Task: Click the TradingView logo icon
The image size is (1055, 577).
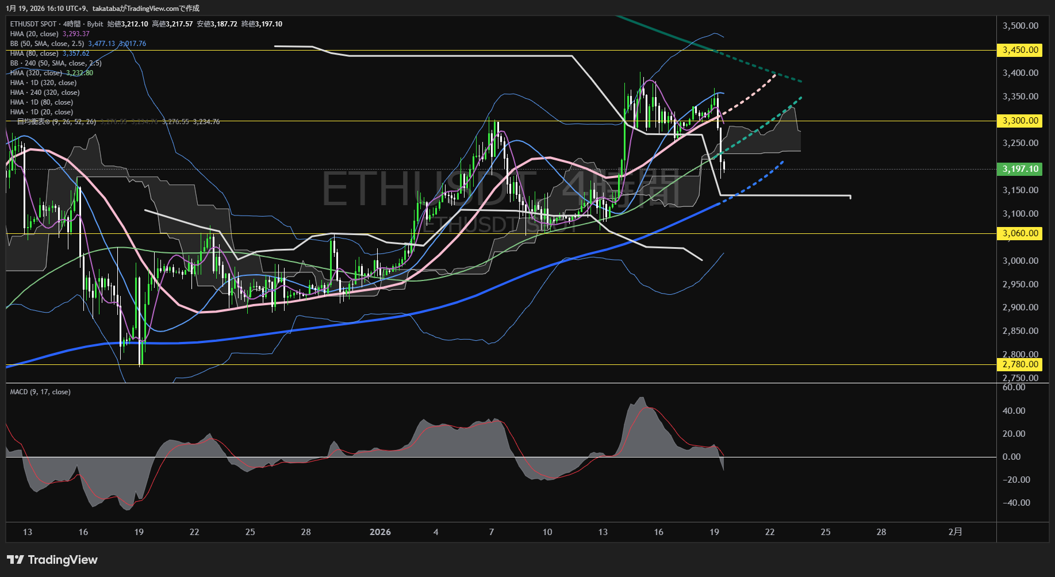Action: [16, 560]
